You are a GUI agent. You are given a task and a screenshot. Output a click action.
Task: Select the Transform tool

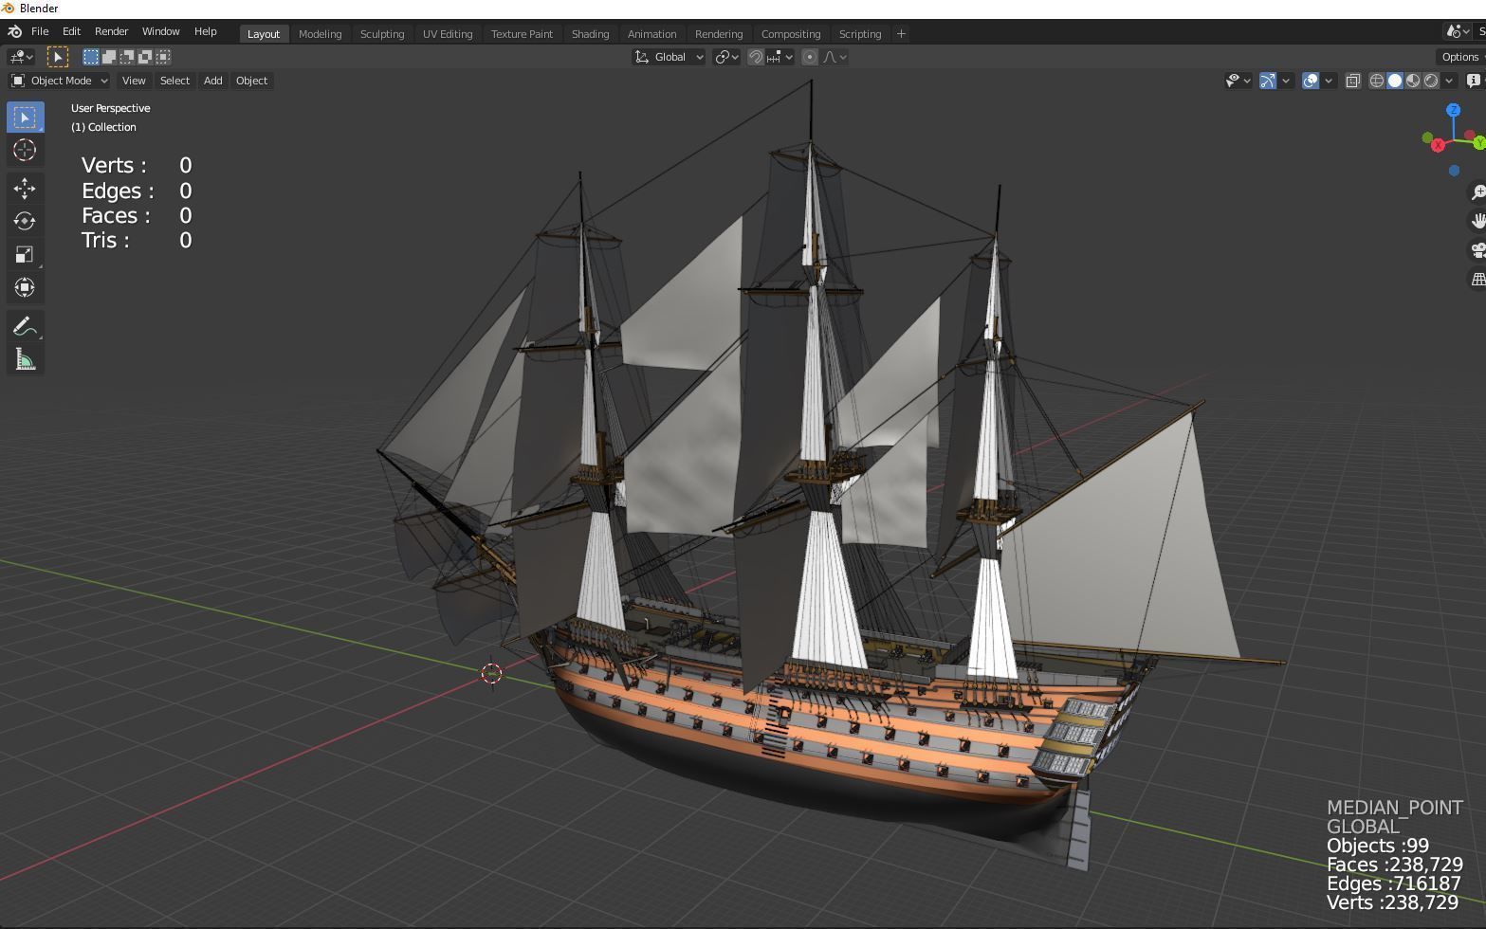click(25, 287)
